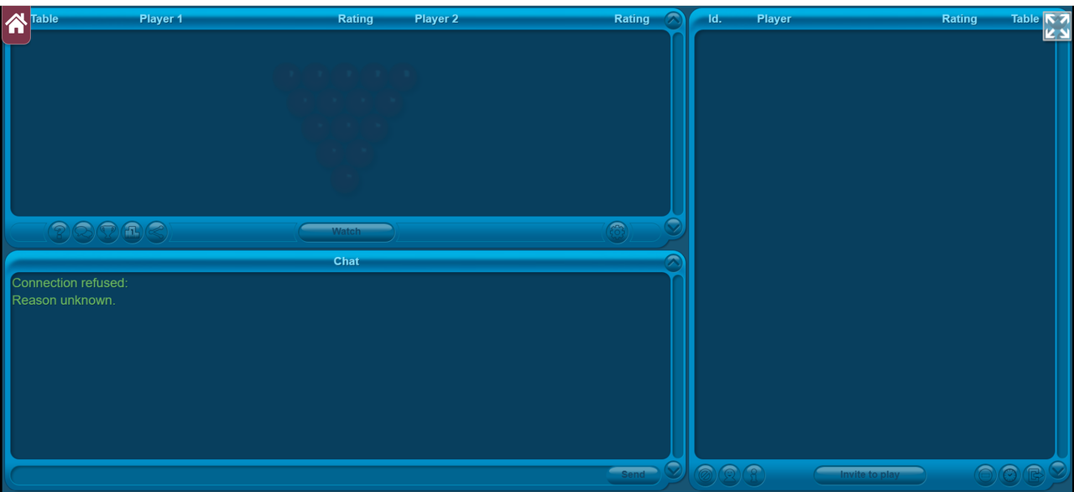Click the Send chat button

[633, 475]
